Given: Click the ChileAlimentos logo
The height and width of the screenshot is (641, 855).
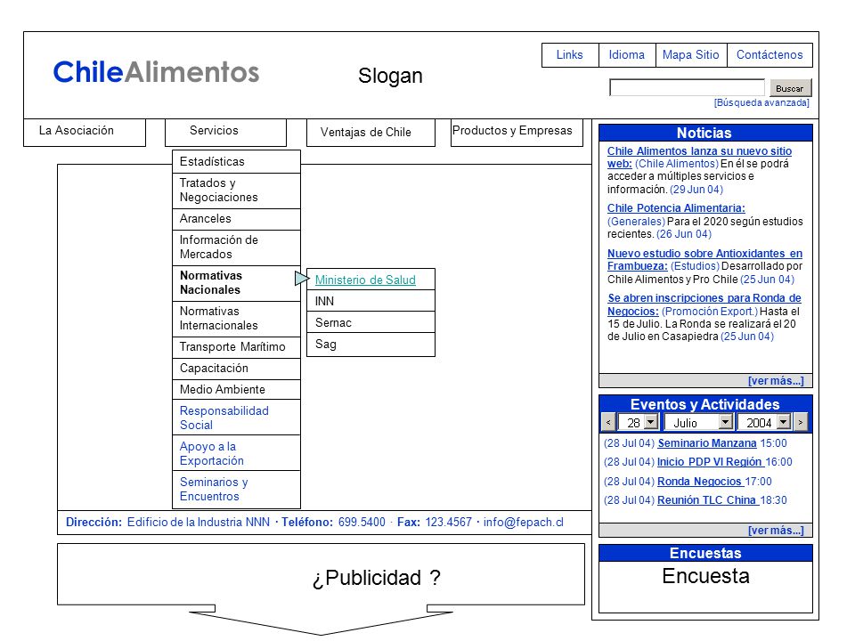Looking at the screenshot, I should [x=156, y=72].
